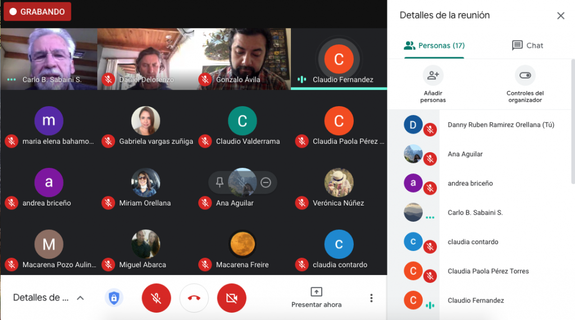This screenshot has width=575, height=320.
Task: Click muted mic icon beside Claudia Paola Pérez tile
Action: [x=302, y=141]
